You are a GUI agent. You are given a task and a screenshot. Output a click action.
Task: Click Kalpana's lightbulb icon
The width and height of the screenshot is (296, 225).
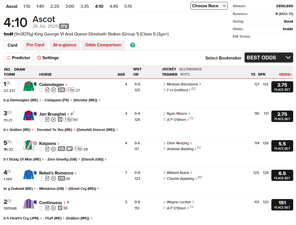[x=41, y=149]
